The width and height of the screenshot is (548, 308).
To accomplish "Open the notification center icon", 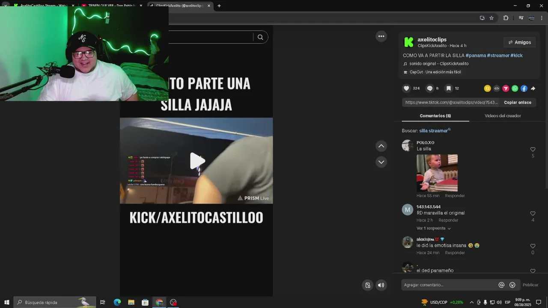I will click(539, 302).
